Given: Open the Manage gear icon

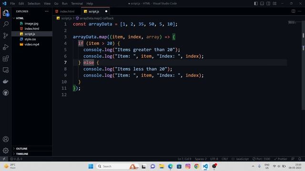Looking at the screenshot, I should tap(6, 151).
